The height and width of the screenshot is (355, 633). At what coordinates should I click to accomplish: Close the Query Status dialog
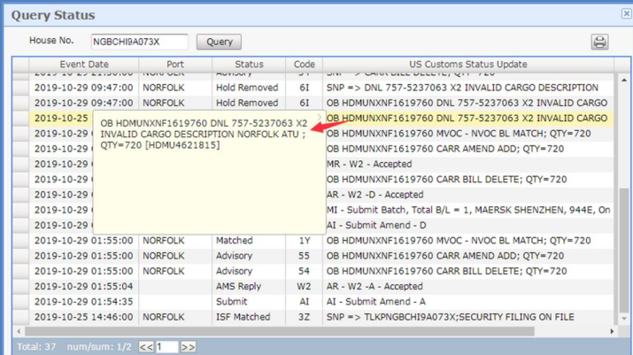(625, 14)
